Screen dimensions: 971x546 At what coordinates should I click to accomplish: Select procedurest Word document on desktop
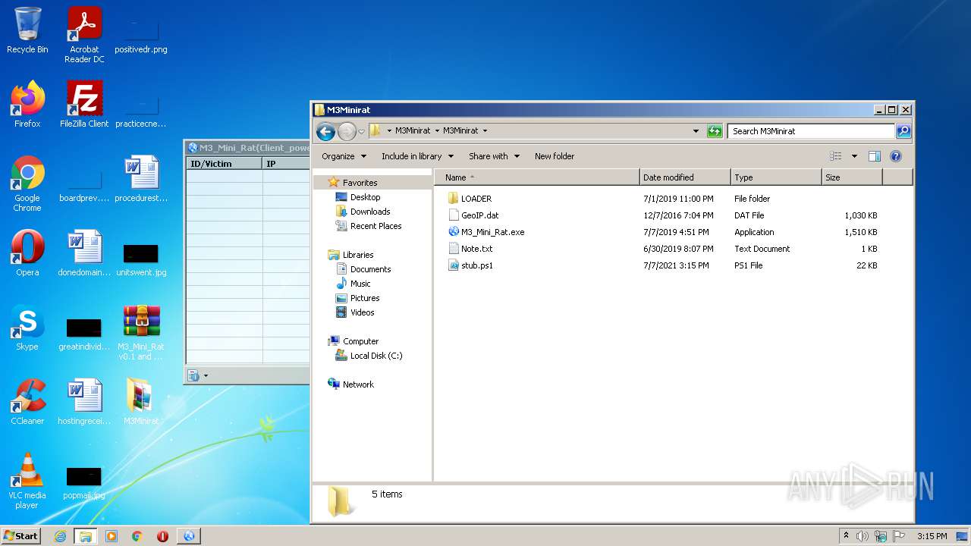[x=141, y=179]
